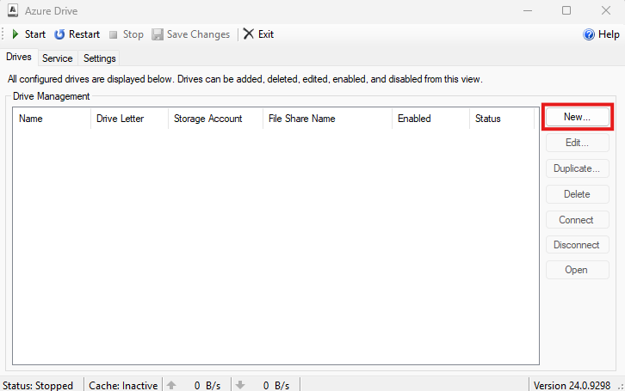Click the Start label in the toolbar
The height and width of the screenshot is (391, 625).
coord(35,34)
